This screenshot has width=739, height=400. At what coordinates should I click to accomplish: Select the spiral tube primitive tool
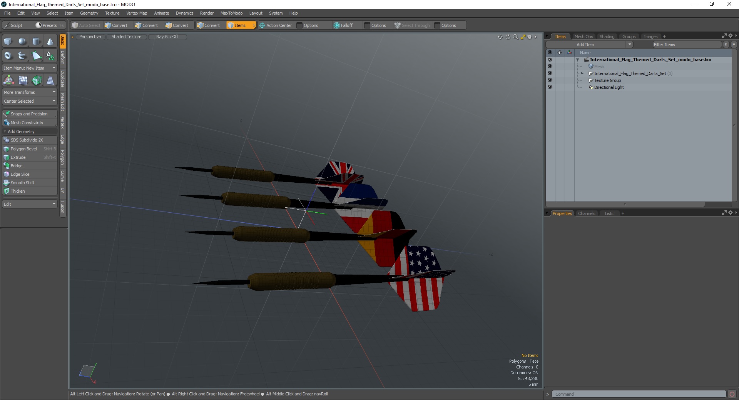[x=22, y=56]
